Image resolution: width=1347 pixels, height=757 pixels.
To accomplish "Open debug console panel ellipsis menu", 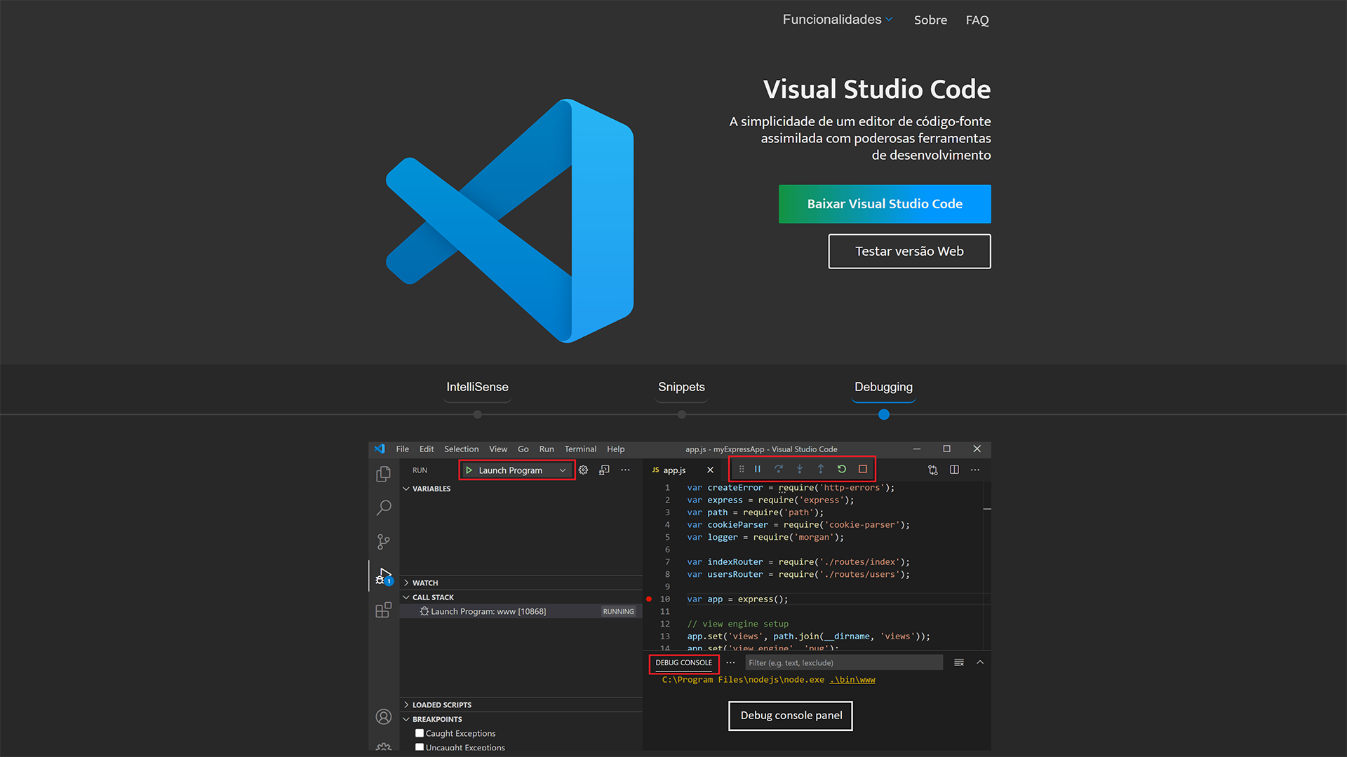I will (x=730, y=662).
